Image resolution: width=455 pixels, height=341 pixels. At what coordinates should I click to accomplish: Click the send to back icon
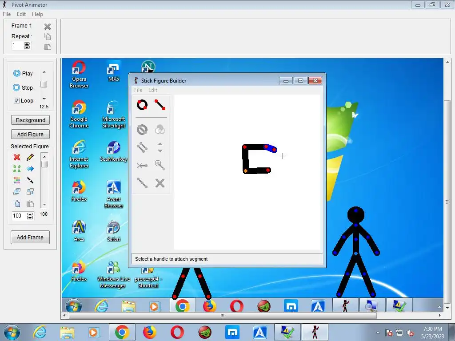[30, 191]
